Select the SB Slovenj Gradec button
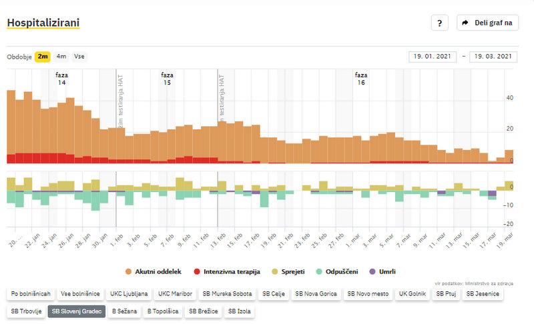Viewport: 534px width, 324px height. pos(77,311)
